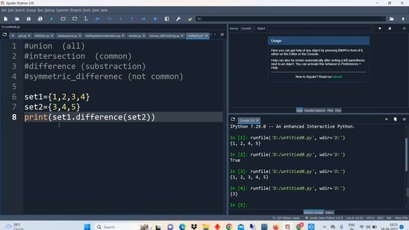Run file with green play button

[x=52, y=19]
